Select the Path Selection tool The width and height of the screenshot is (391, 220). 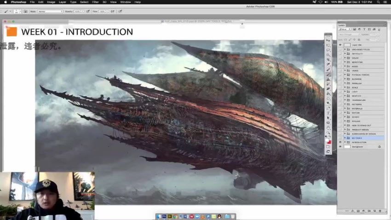pyautogui.click(x=328, y=118)
